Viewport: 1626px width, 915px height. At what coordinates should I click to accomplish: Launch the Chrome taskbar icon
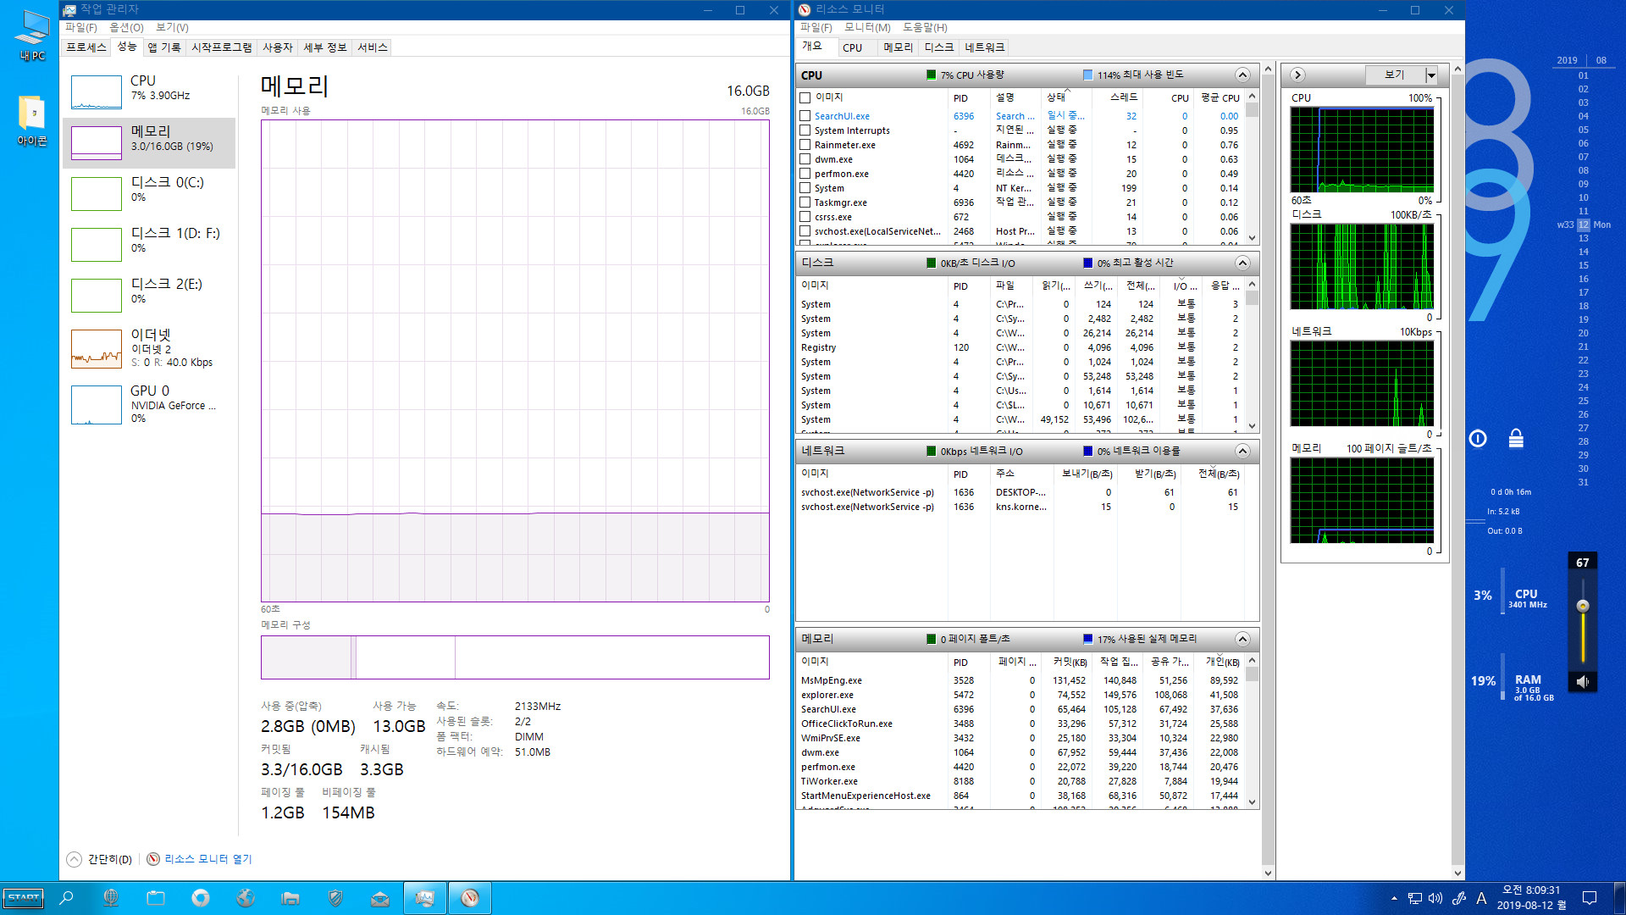click(x=201, y=898)
